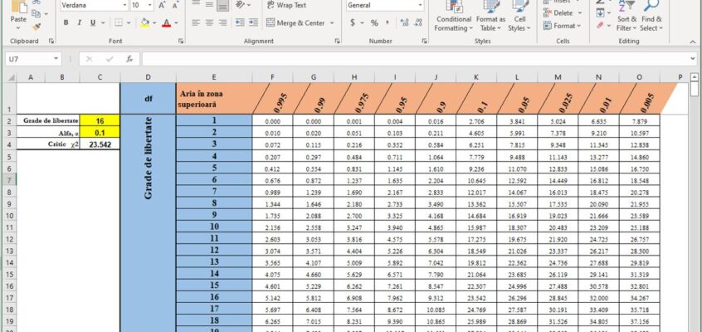702x332 pixels.
Task: Toggle Italic formatting
Action: (x=79, y=23)
